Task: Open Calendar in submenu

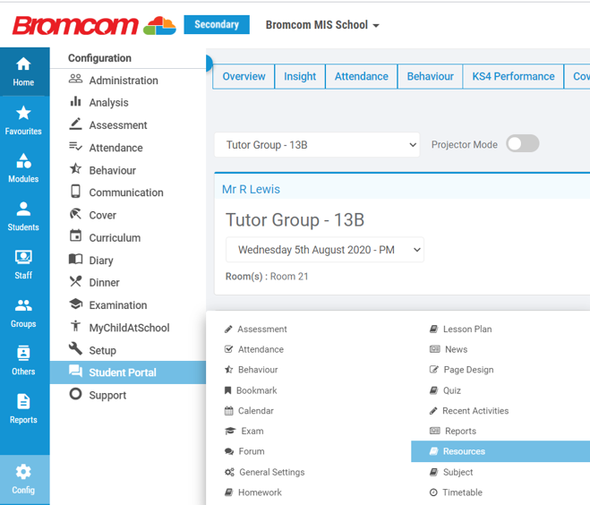Action: (249, 411)
